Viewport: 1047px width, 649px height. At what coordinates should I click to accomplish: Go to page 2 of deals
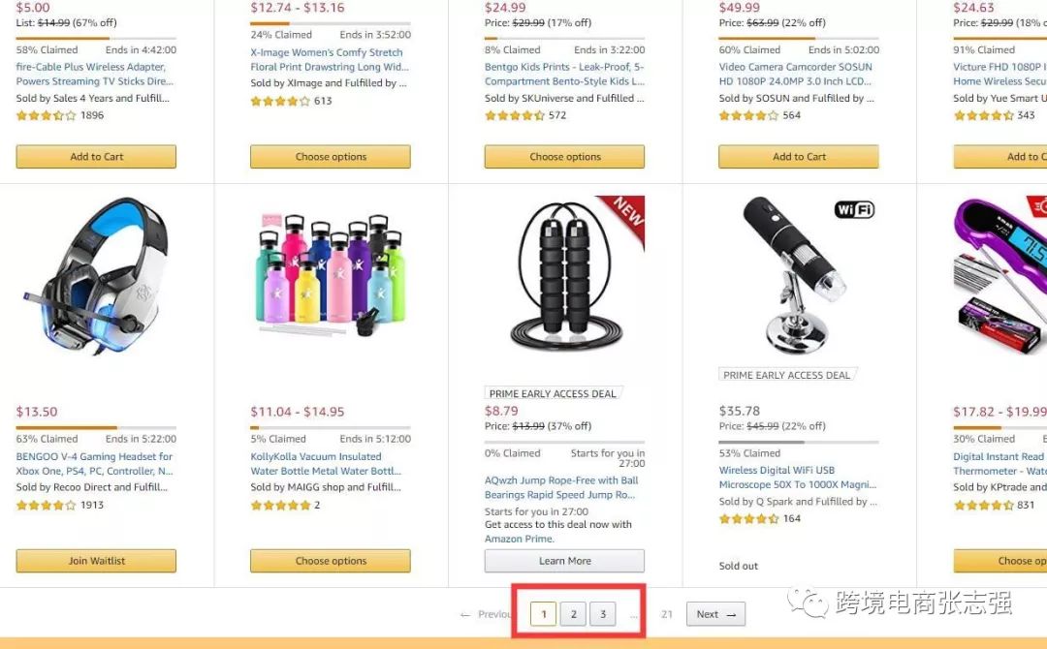573,614
